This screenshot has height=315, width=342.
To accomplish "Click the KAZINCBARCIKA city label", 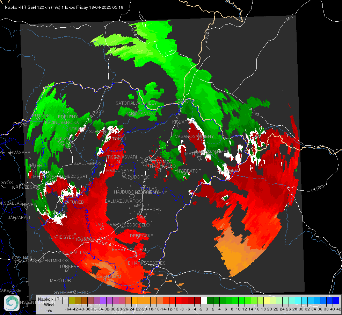I will 61,122.
